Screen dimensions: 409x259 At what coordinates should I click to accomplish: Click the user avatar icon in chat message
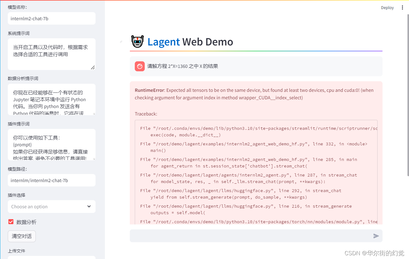140,66
